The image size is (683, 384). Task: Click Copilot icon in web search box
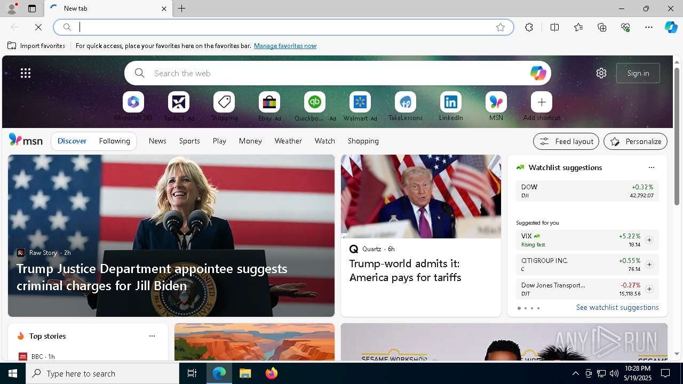538,73
